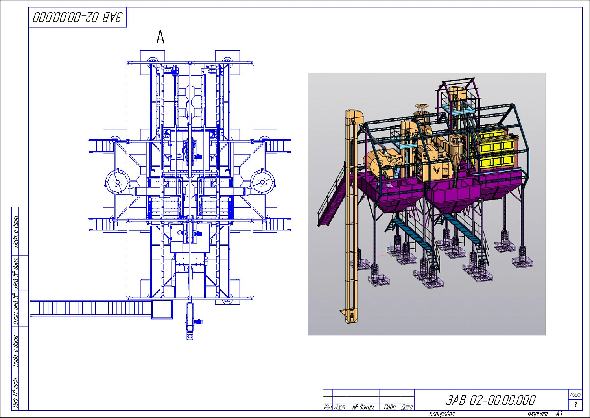The width and height of the screenshot is (590, 418).
Task: Click the left circular cyclone in plan view
Action: [x=117, y=182]
